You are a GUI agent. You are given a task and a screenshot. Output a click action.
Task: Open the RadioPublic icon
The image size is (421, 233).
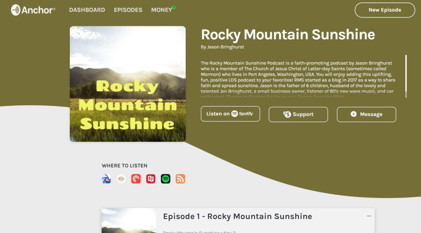coord(151,179)
